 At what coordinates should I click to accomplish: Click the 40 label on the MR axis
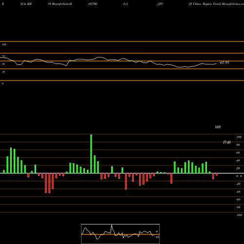[238, 161]
